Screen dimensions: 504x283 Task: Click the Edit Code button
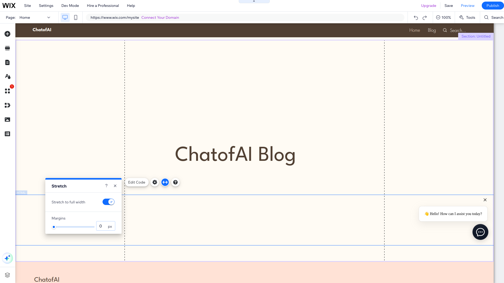click(137, 182)
